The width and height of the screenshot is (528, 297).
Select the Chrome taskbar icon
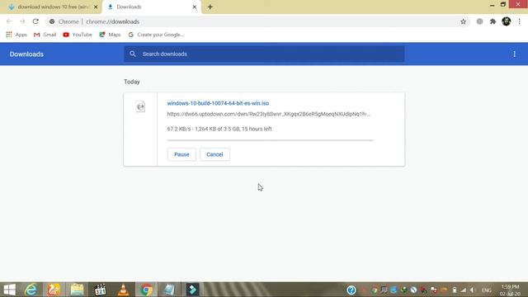[x=146, y=290]
